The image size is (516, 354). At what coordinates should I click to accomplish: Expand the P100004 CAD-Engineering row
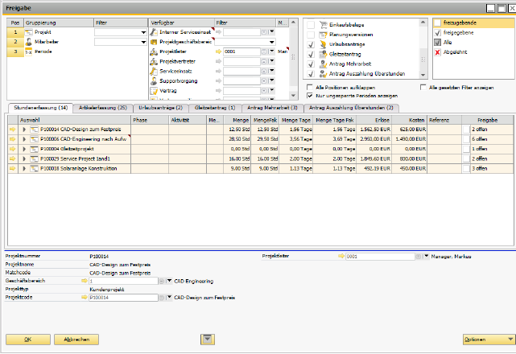24,139
